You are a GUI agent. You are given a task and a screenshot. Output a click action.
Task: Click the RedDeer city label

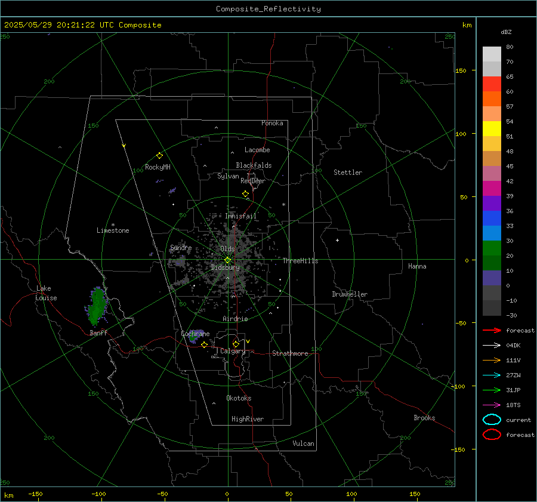click(253, 181)
